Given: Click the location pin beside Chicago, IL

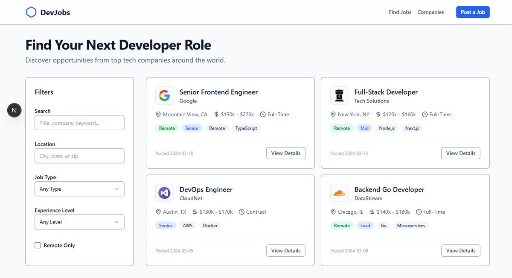Looking at the screenshot, I should click(x=333, y=212).
